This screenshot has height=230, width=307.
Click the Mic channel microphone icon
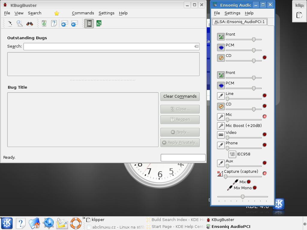pyautogui.click(x=221, y=117)
